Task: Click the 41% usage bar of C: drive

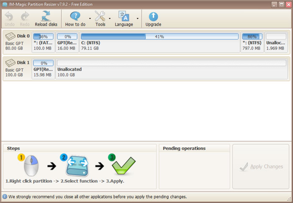Action: (x=160, y=36)
